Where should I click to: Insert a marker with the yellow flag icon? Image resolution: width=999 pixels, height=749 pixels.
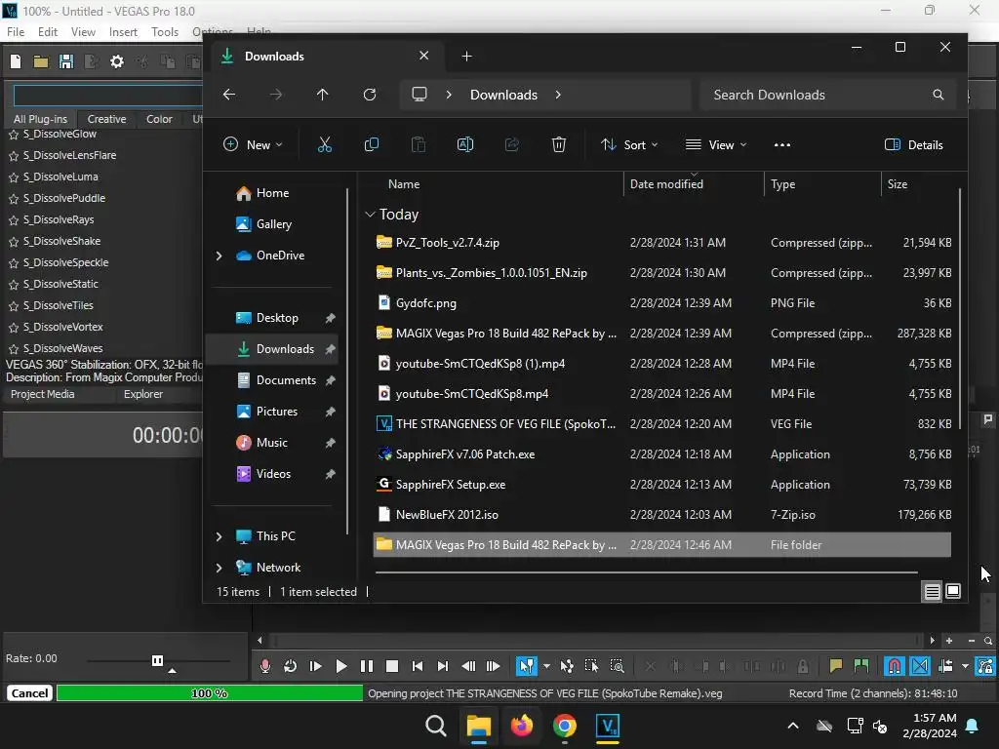pyautogui.click(x=835, y=666)
